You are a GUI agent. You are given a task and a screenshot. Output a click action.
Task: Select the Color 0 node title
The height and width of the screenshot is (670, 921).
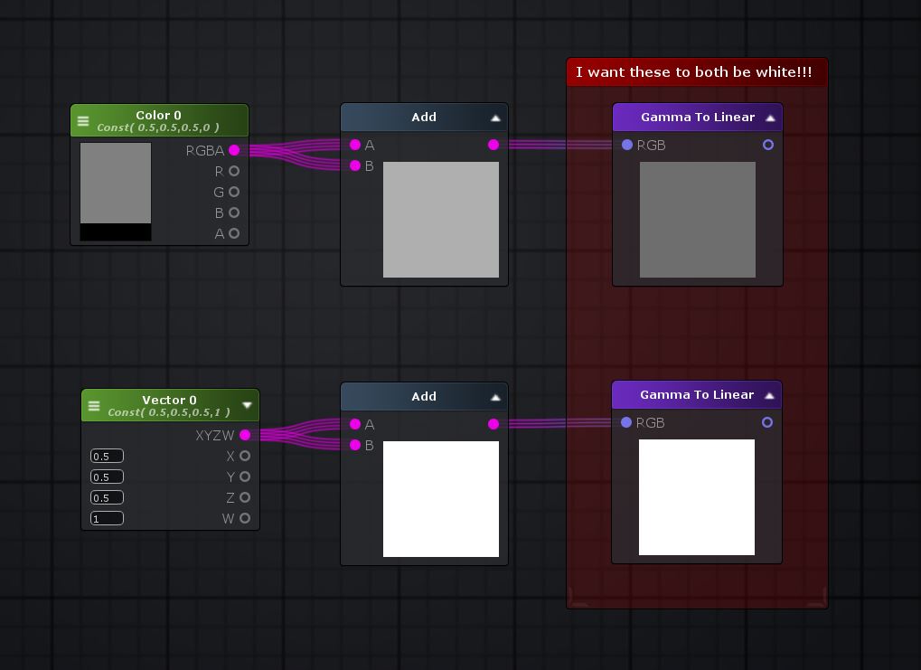(x=158, y=115)
